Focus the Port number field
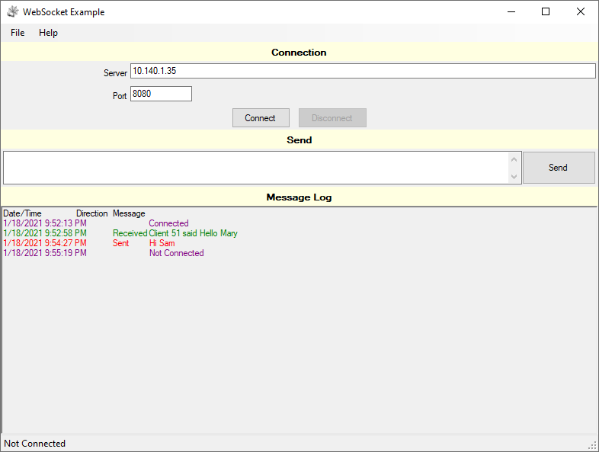 pos(162,94)
